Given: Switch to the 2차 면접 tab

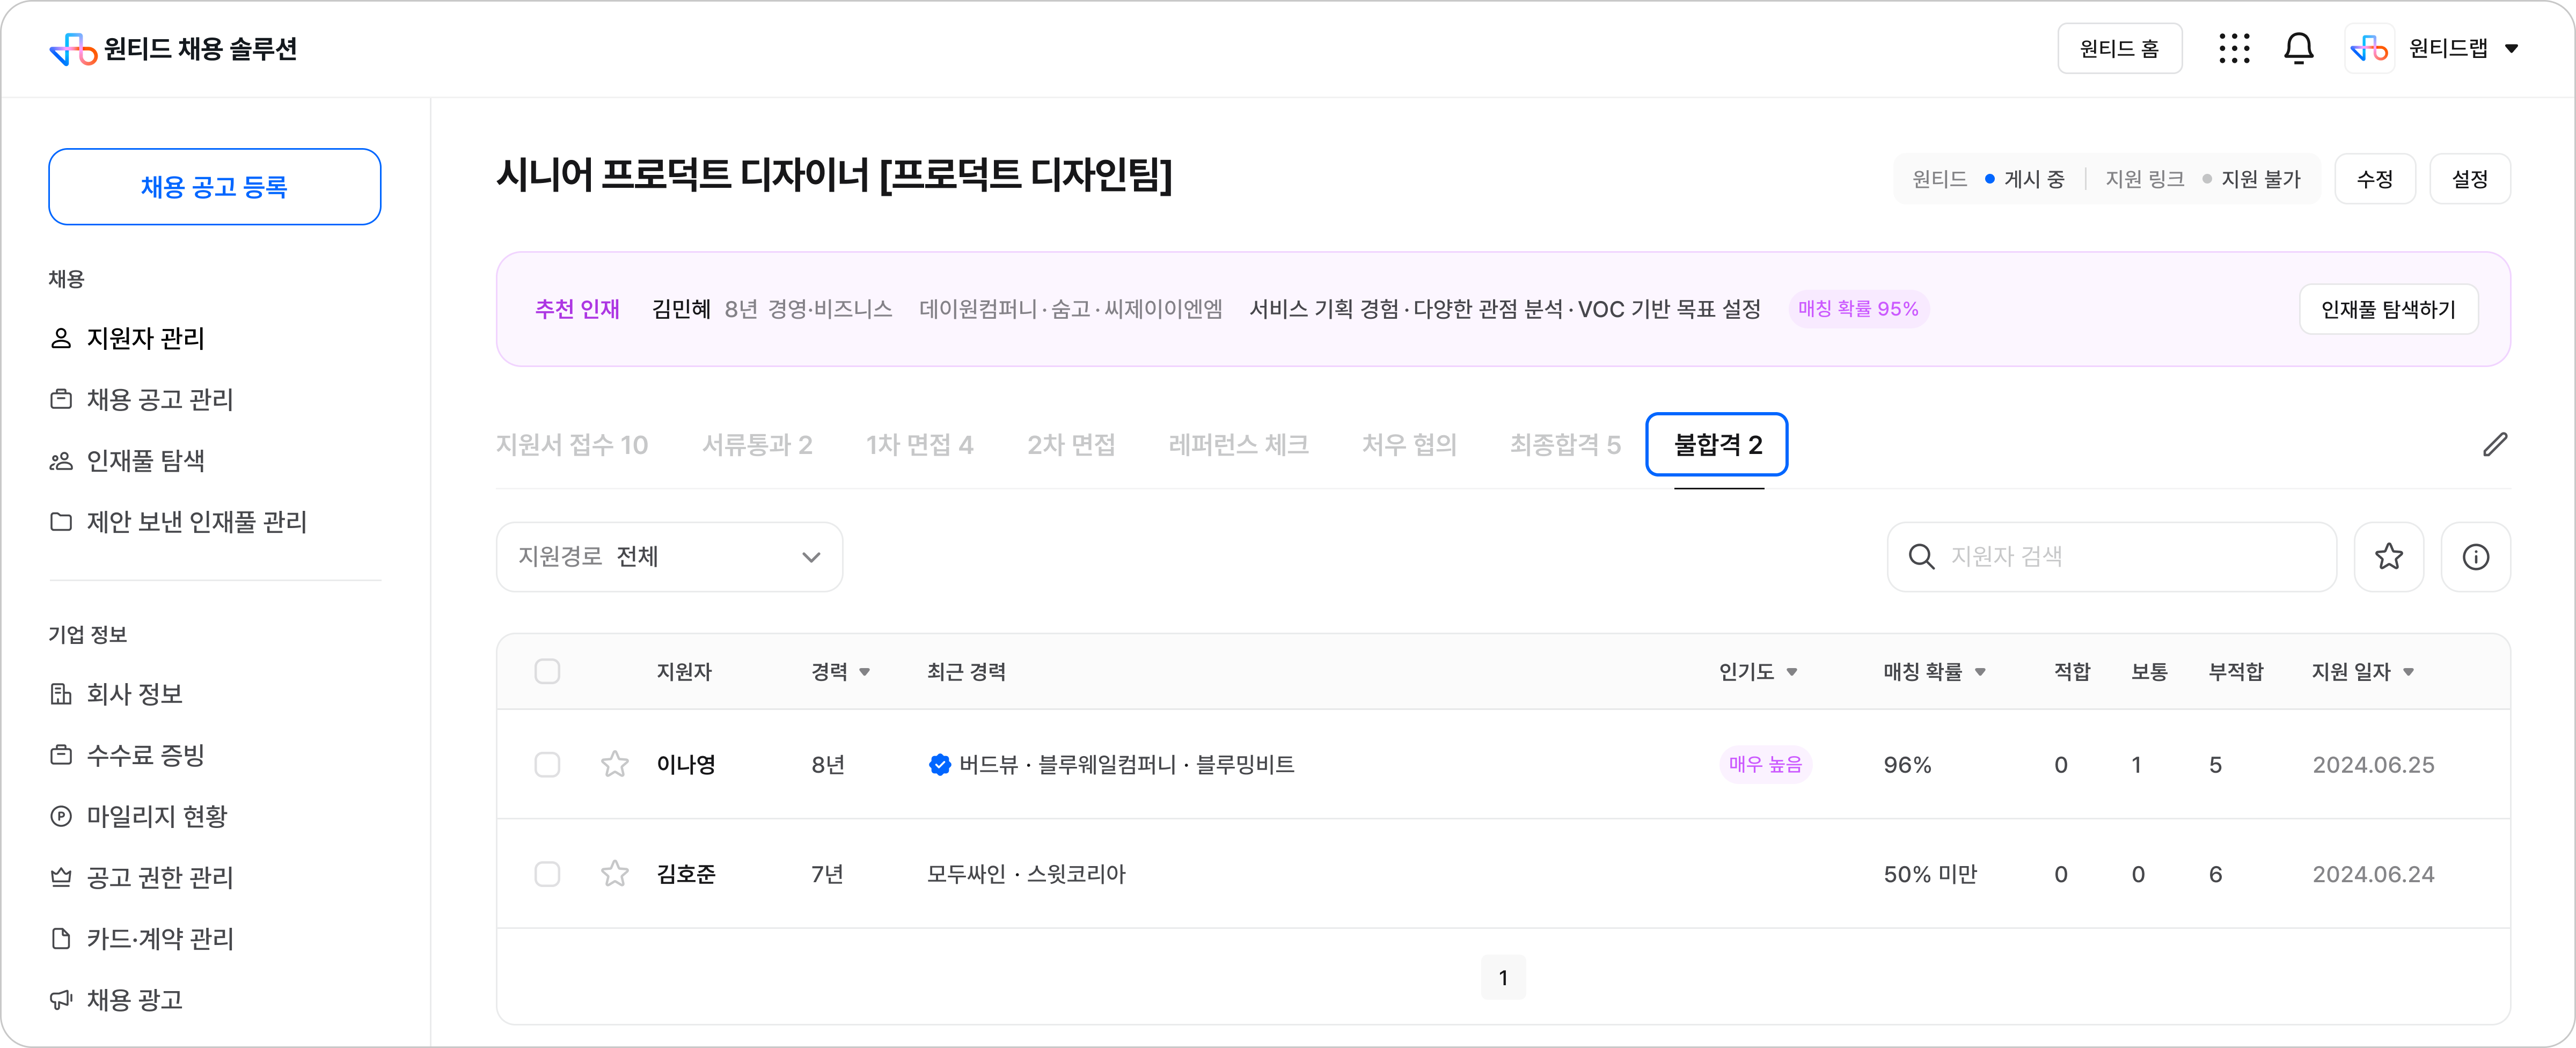Looking at the screenshot, I should pos(1071,445).
